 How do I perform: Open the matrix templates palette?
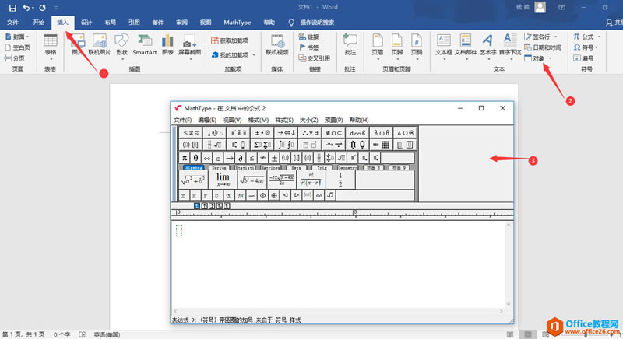point(382,145)
